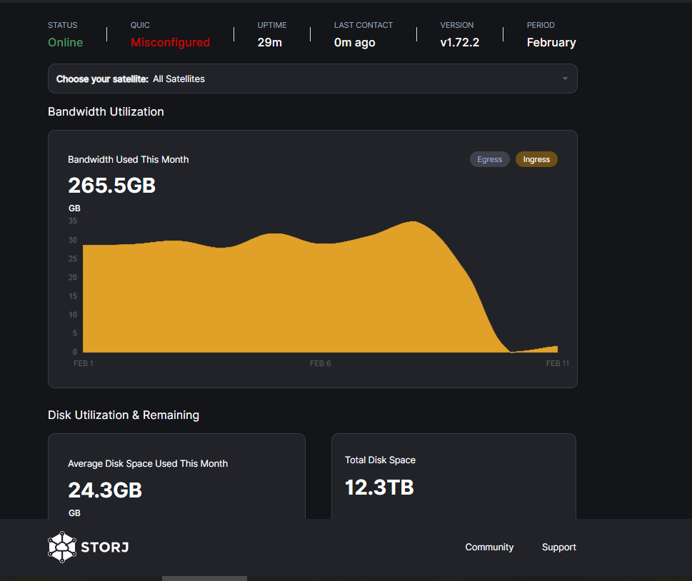Click the February period value
The image size is (692, 581).
click(x=551, y=43)
